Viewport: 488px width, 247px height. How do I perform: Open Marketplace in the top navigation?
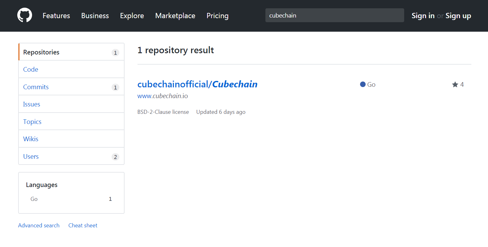tap(175, 16)
